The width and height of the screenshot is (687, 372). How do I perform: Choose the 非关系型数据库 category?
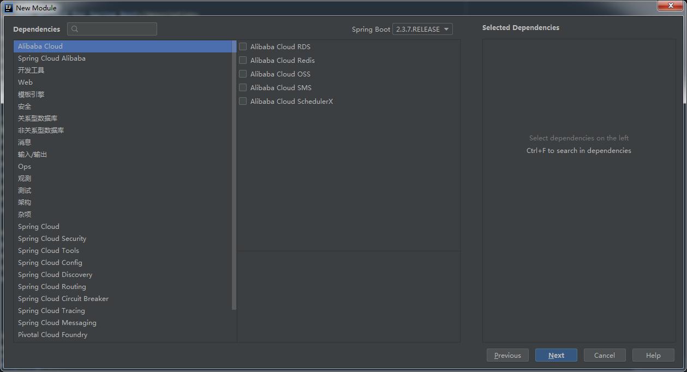[x=123, y=131]
